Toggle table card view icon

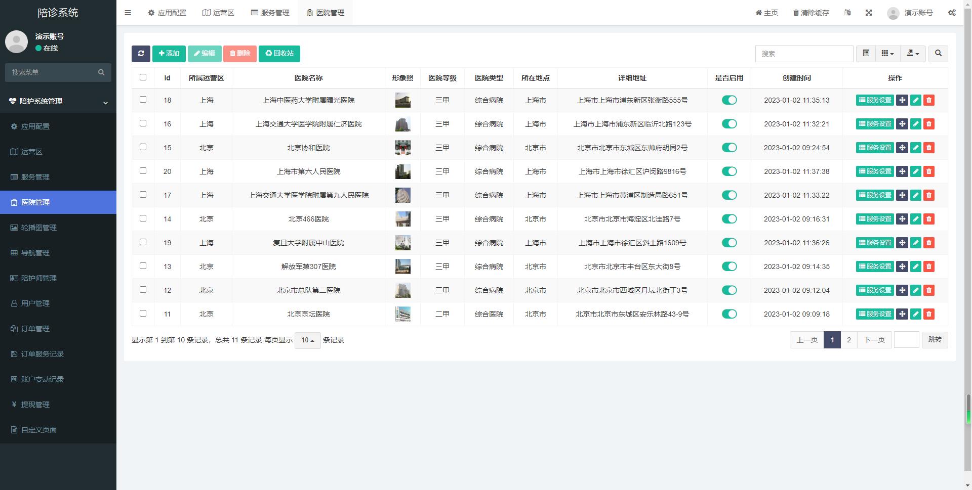tap(866, 54)
